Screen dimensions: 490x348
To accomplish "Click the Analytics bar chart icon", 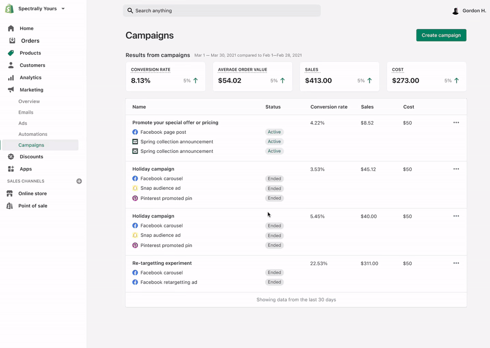I will click(x=11, y=77).
